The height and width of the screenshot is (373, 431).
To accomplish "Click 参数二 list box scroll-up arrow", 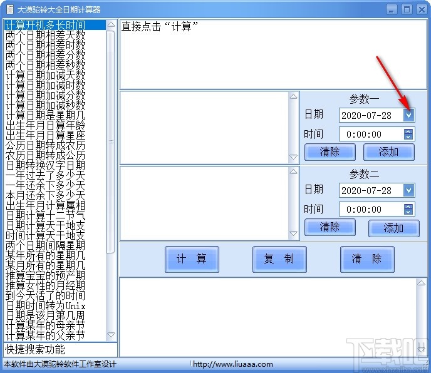I will [x=294, y=171].
